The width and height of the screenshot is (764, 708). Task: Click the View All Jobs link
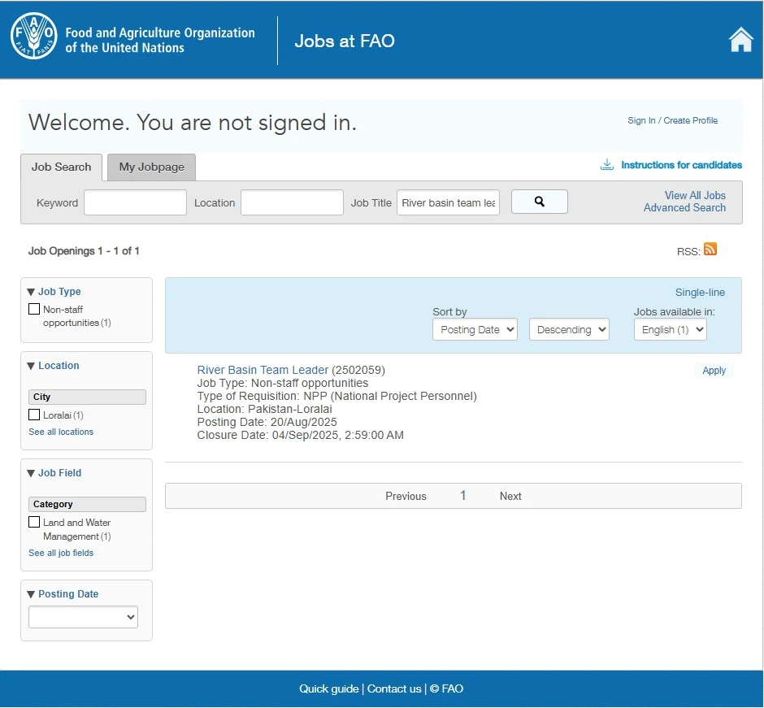tap(695, 195)
